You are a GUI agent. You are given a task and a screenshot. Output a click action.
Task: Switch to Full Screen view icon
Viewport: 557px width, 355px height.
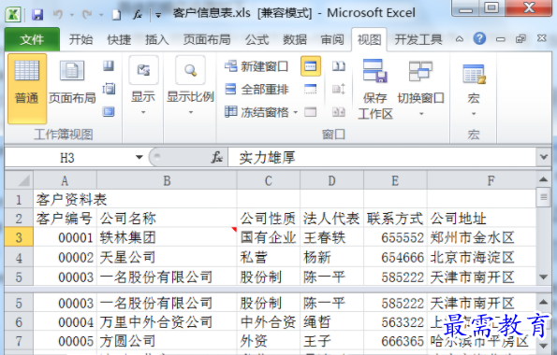[x=109, y=112]
